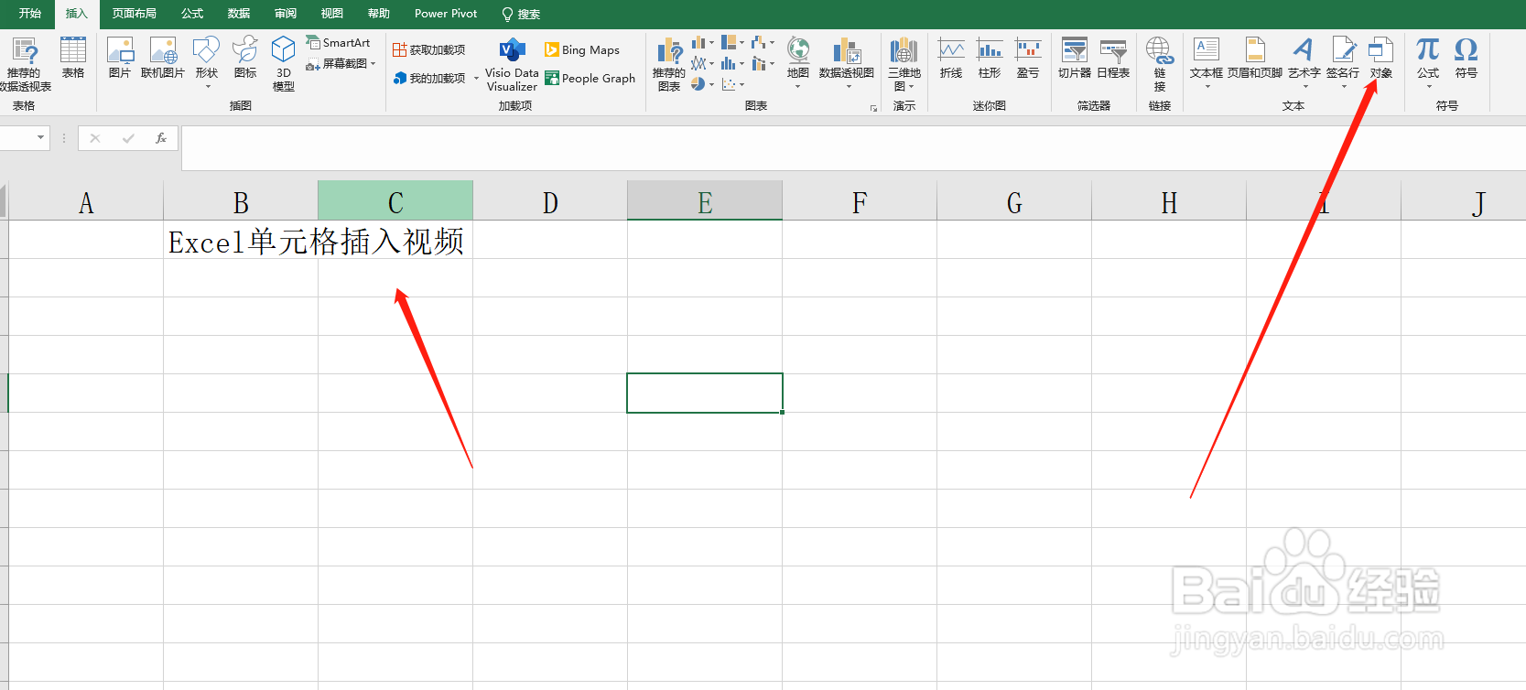Select column C header
Screen dimensions: 1526x690
[395, 201]
